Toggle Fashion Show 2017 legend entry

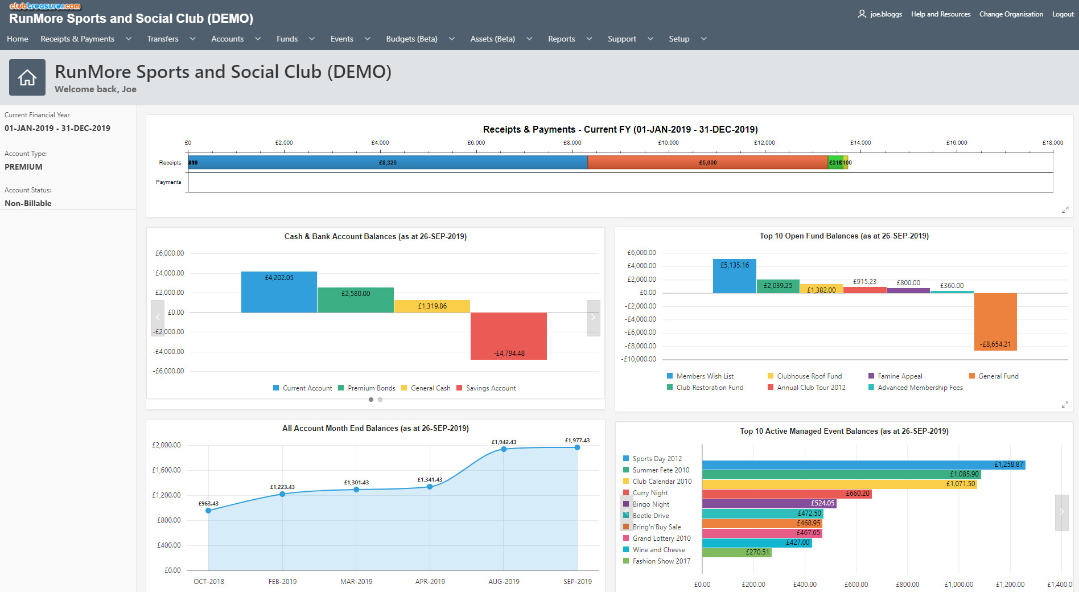pos(657,561)
